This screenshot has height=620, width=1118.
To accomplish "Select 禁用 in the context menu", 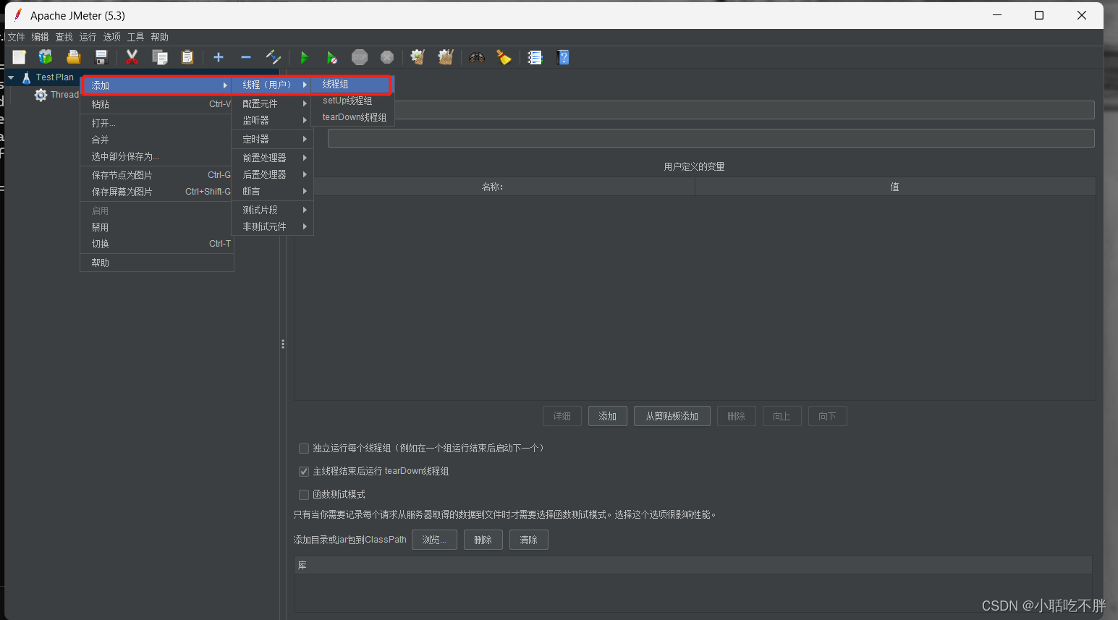I will click(x=157, y=228).
